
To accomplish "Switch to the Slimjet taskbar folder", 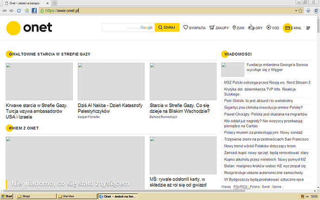I will click(36, 196).
